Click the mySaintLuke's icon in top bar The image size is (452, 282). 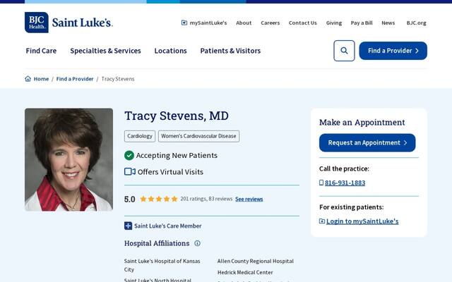[x=184, y=23]
